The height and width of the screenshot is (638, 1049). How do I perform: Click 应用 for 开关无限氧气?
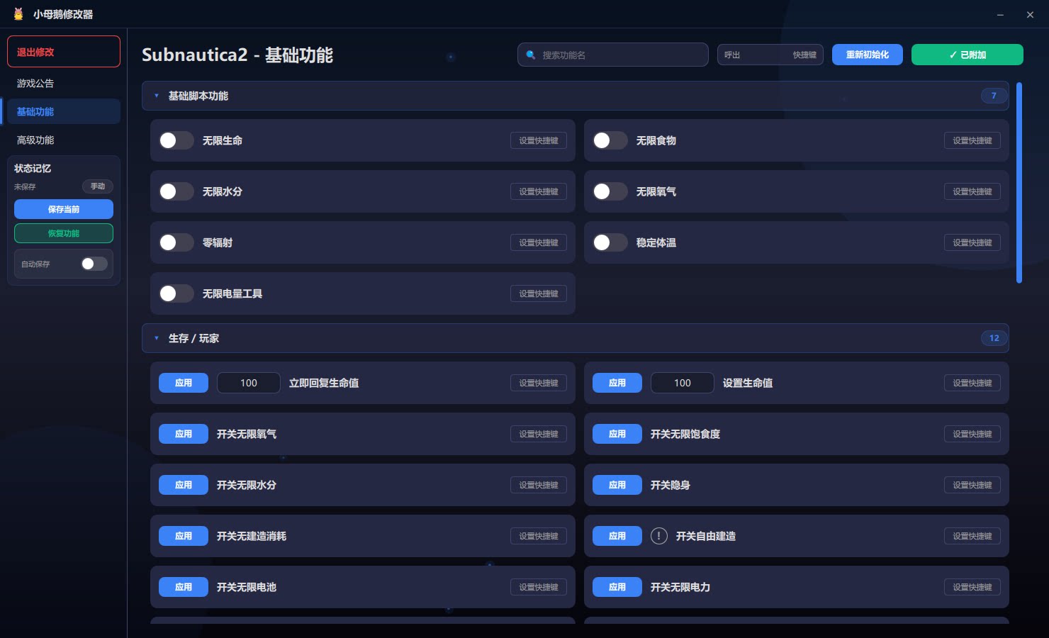[x=184, y=434]
